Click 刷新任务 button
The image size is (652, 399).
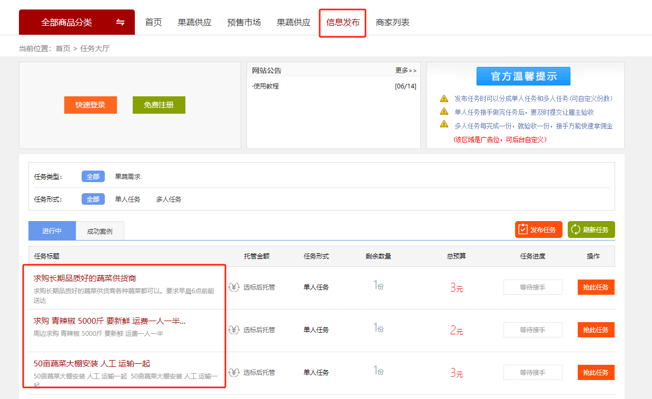tap(591, 230)
